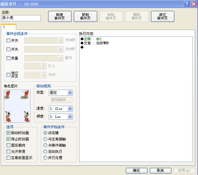
Task: Click the 移动路线 button
Action: click(61, 100)
